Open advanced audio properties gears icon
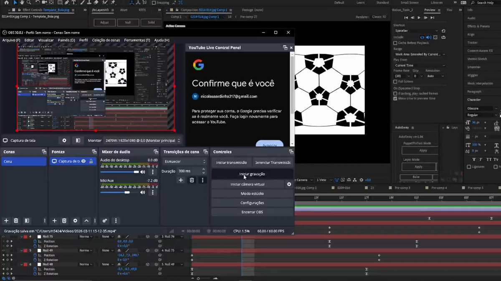The image size is (501, 281). point(105,221)
